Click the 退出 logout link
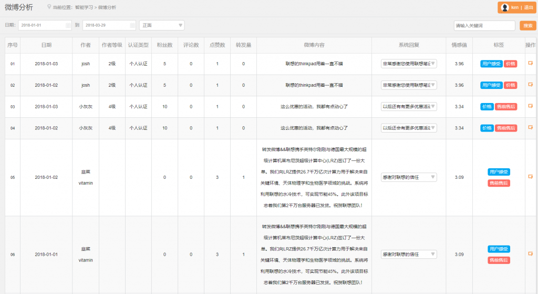538x294 pixels. [528, 7]
